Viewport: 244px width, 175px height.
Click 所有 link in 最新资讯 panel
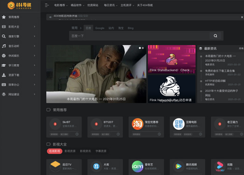click(241, 49)
